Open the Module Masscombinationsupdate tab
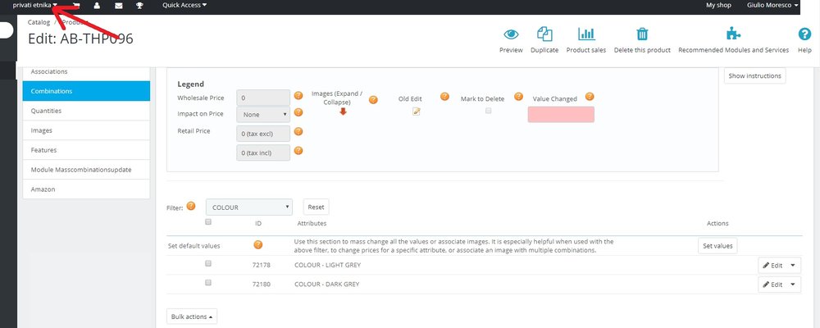The width and height of the screenshot is (820, 328). tap(86, 170)
